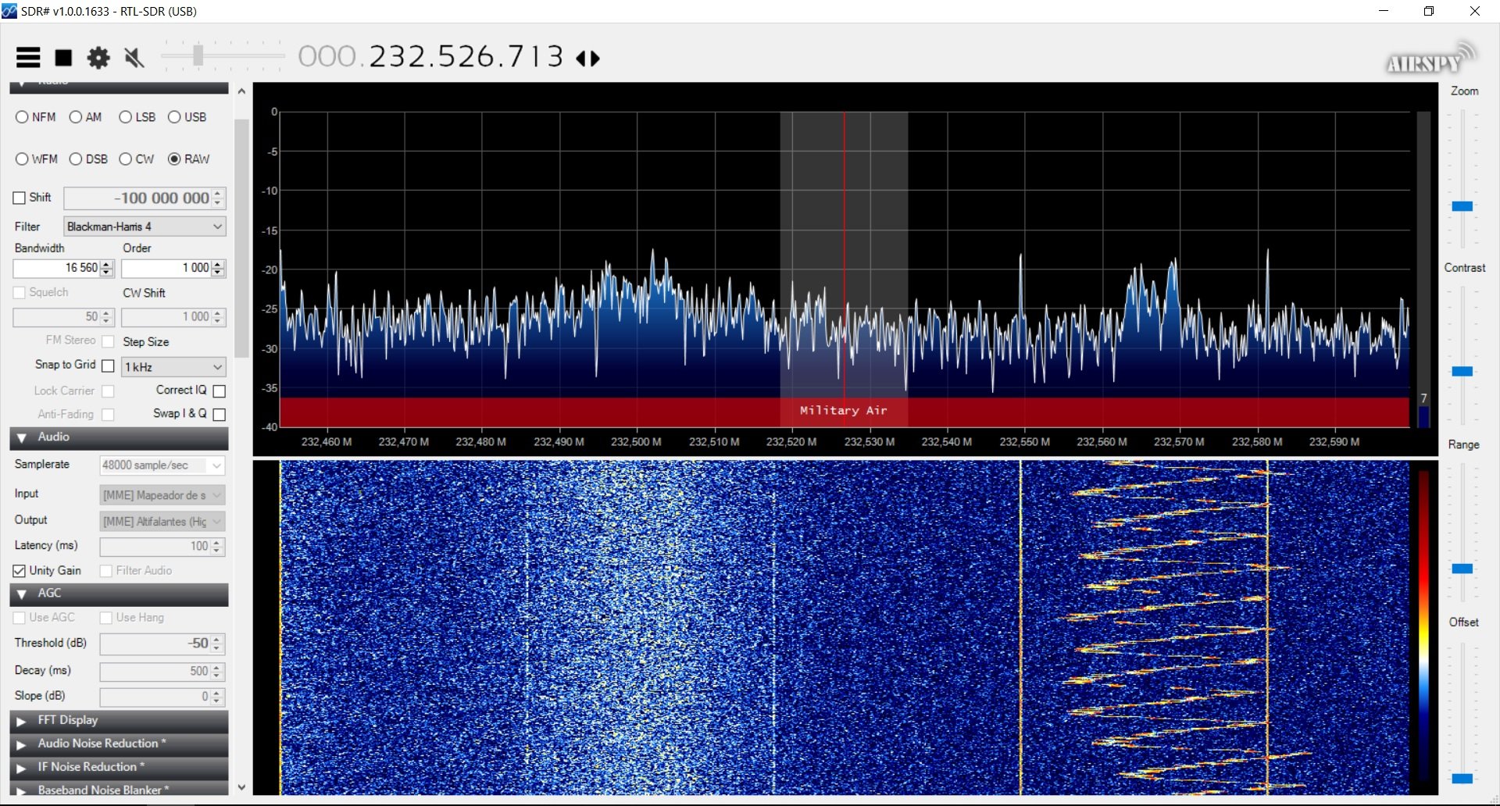Select DSB demodulation mode

pyautogui.click(x=88, y=159)
